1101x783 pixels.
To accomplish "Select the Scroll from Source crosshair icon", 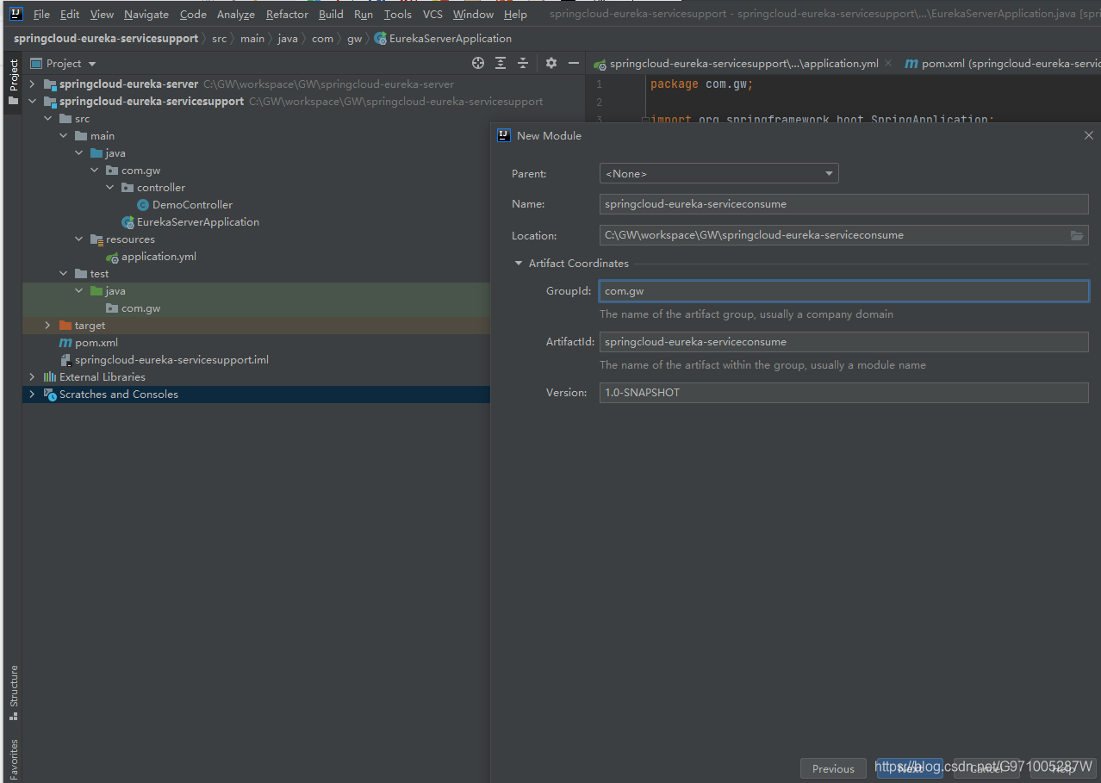I will (478, 63).
